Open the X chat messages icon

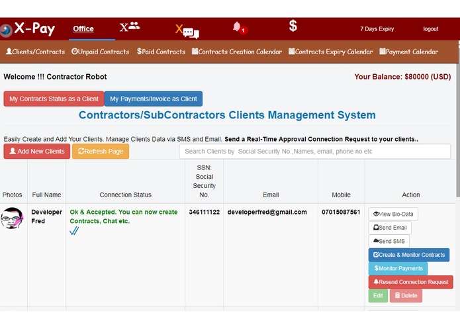187,31
